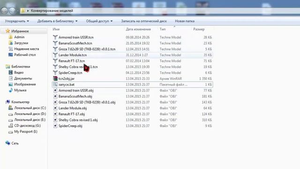Screen dimensions: 300x169
Task: Sort by Дата изменения column header
Action: point(138,29)
